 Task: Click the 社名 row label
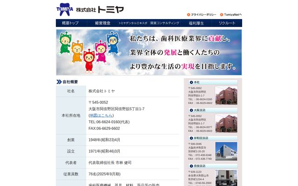pos(71,91)
